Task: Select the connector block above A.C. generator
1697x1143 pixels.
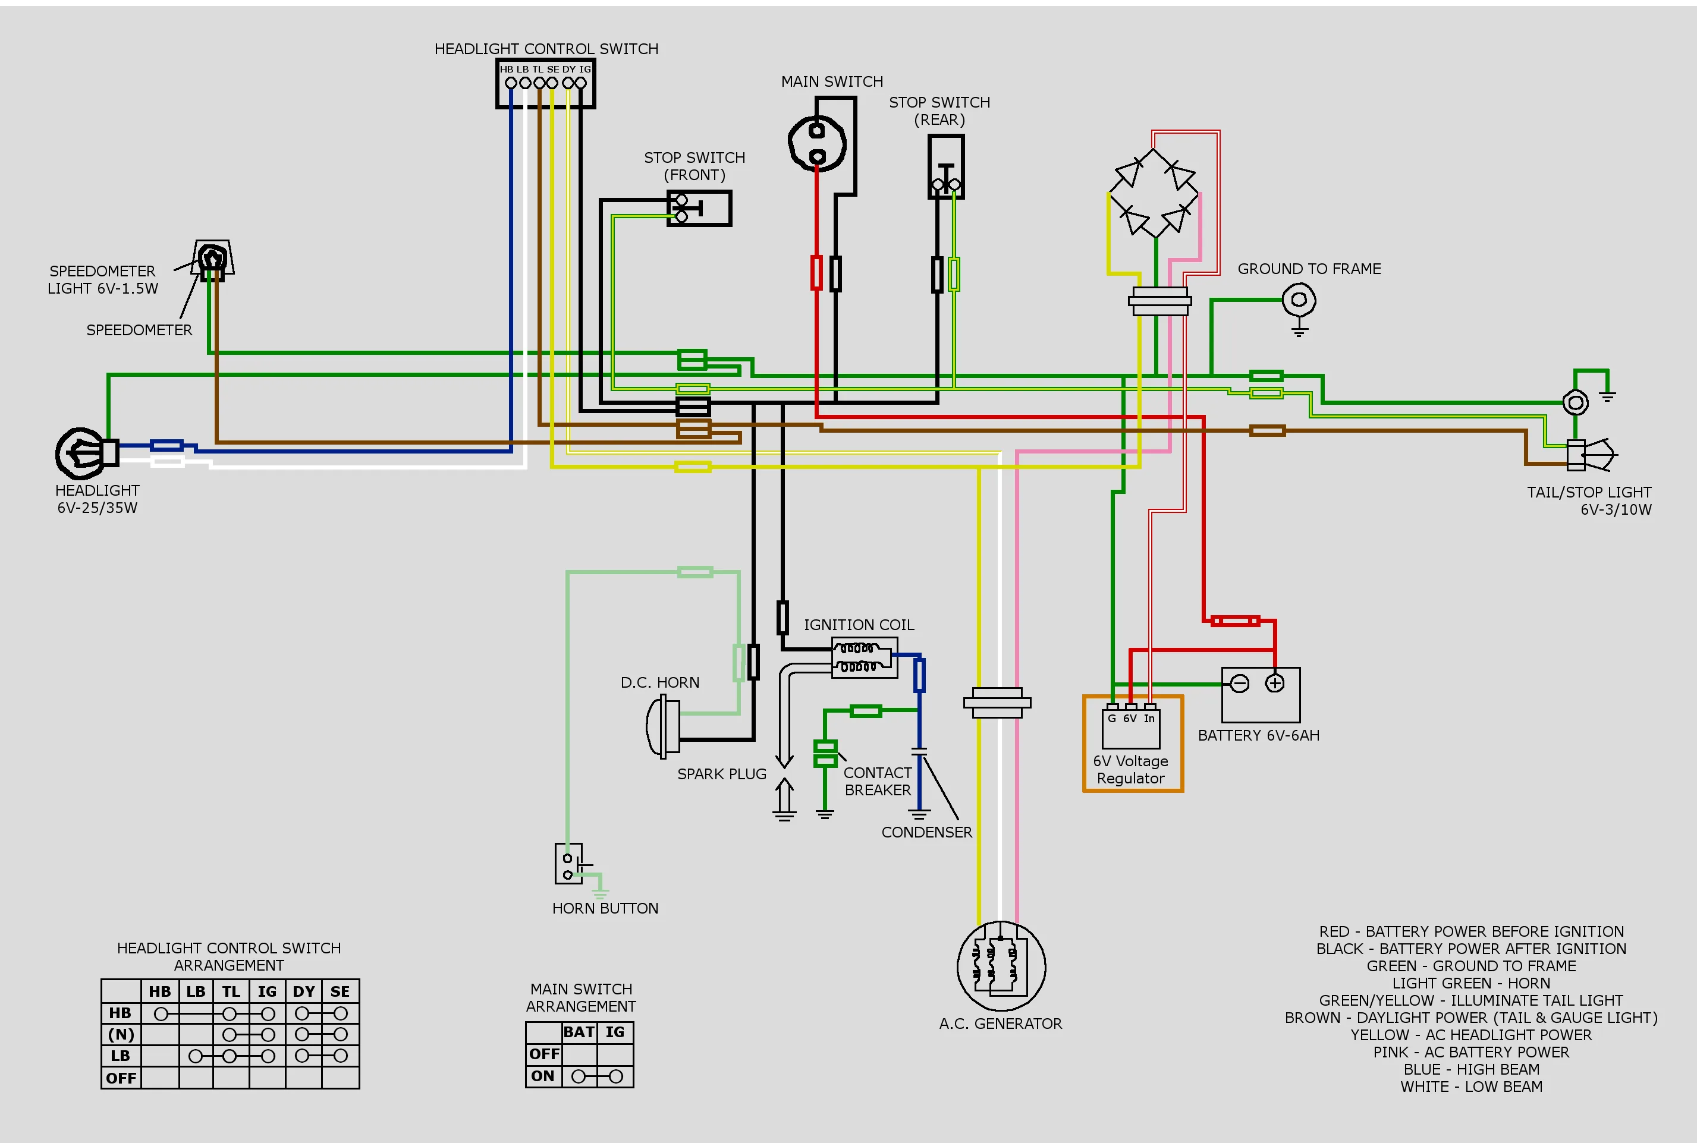Action: 997,703
